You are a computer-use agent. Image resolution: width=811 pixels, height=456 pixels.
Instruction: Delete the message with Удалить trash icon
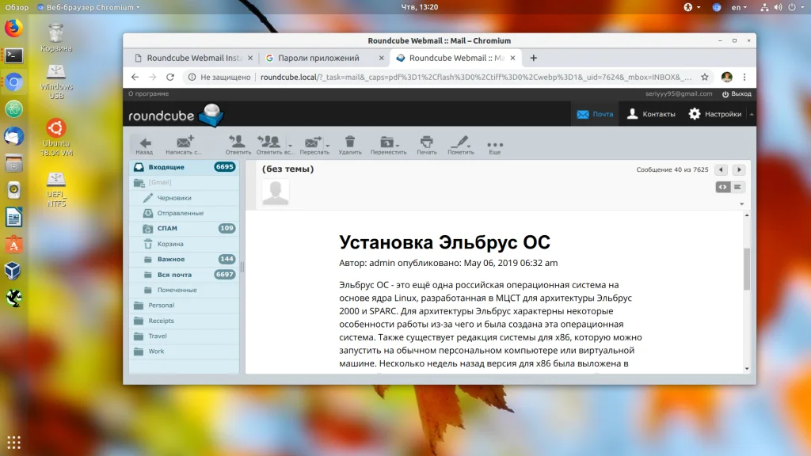coord(350,146)
